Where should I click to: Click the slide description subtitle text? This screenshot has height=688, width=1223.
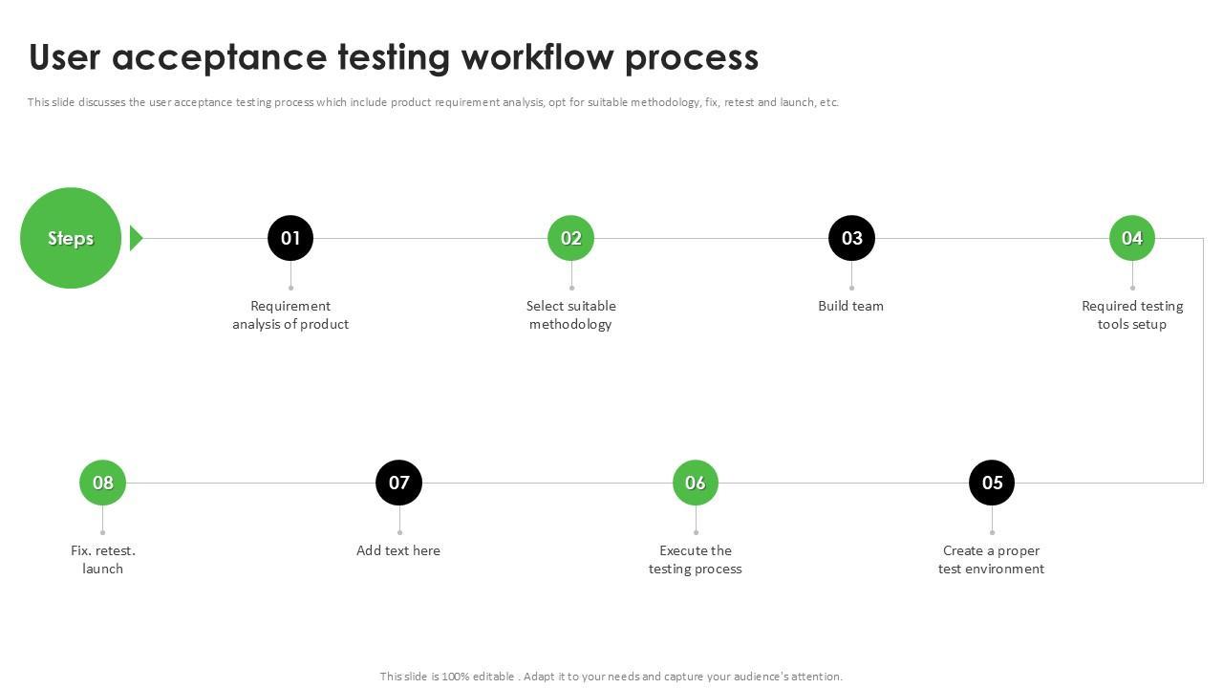[x=433, y=102]
